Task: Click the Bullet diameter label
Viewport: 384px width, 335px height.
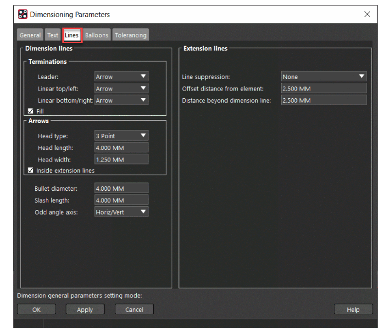Action: click(56, 188)
